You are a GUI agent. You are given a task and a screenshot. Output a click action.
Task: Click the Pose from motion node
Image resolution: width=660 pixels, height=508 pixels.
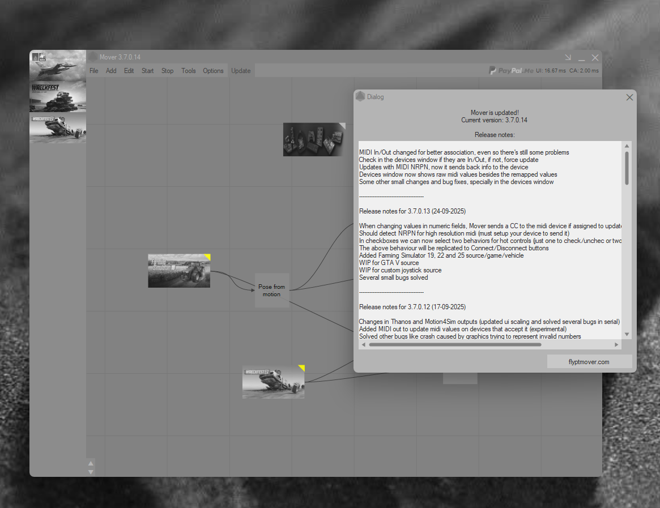tap(272, 291)
